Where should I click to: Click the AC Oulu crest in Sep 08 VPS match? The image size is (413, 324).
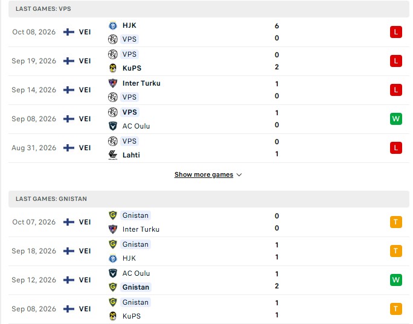[113, 126]
